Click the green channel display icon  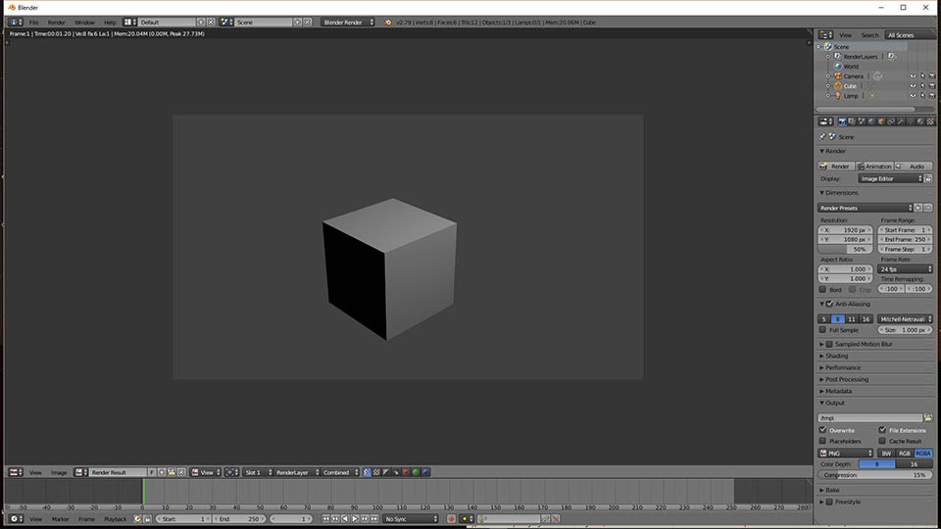416,472
